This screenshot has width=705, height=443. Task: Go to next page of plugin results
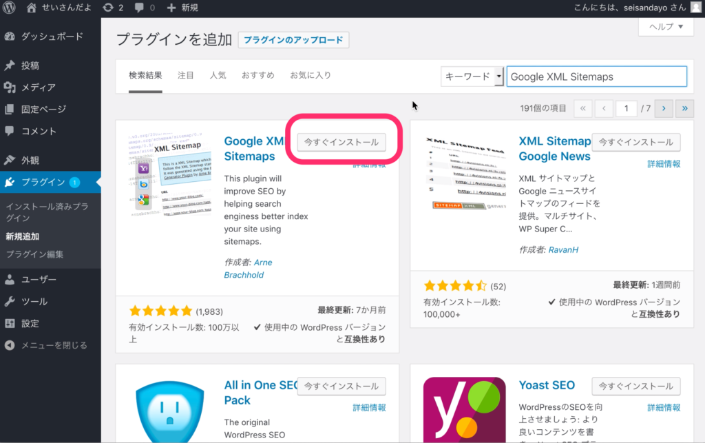coord(664,109)
